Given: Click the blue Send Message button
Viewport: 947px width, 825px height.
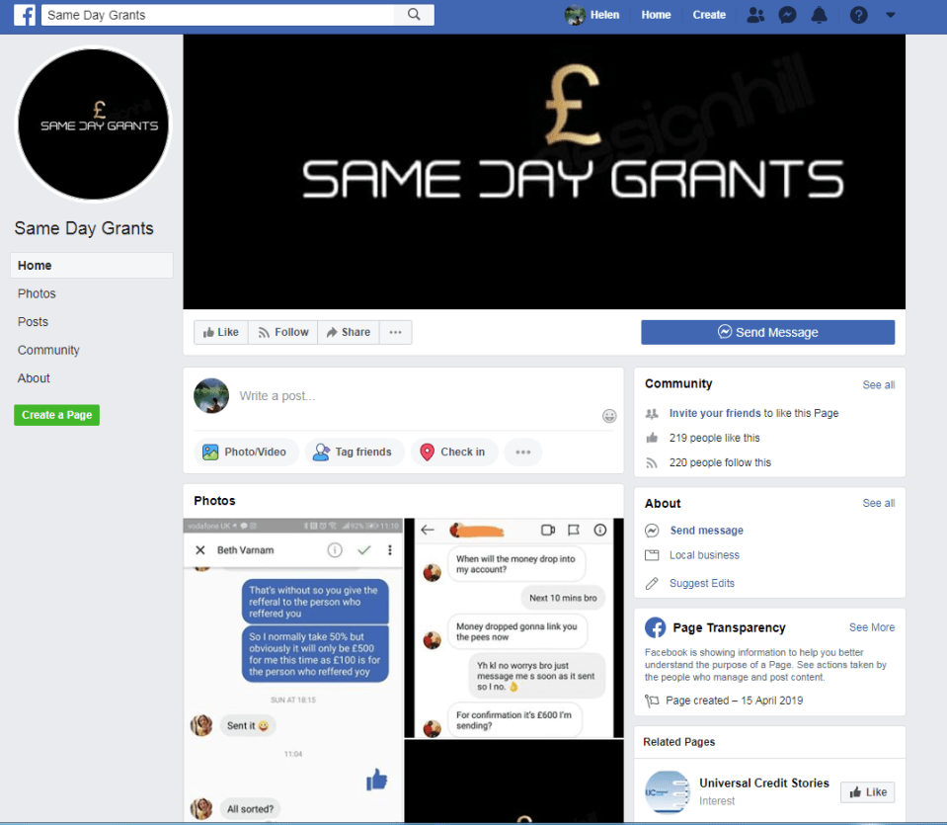Looking at the screenshot, I should point(767,332).
